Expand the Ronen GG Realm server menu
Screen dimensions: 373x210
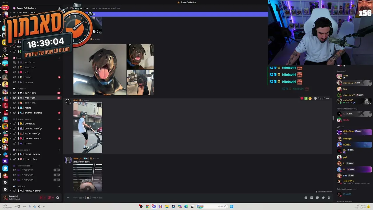tap(26, 8)
